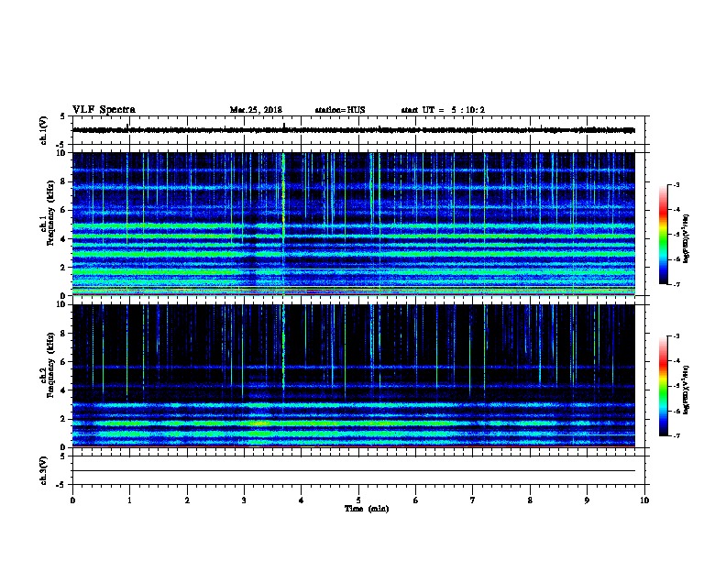Image resolution: width=726 pixels, height=561 pixels.
Task: Click time axis tick label "7"
Action: point(473,500)
